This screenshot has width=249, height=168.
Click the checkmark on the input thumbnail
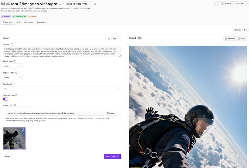23,130
